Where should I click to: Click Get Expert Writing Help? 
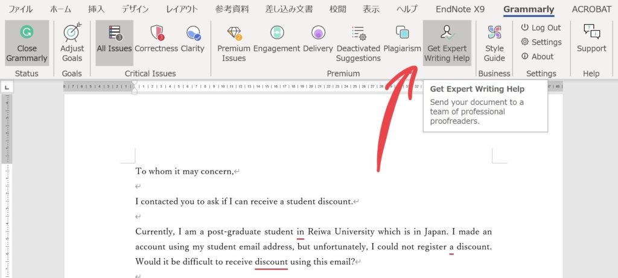[447, 43]
